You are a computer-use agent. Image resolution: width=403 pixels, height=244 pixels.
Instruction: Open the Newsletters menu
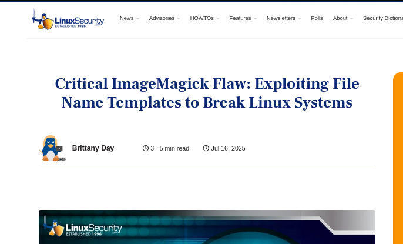click(281, 18)
